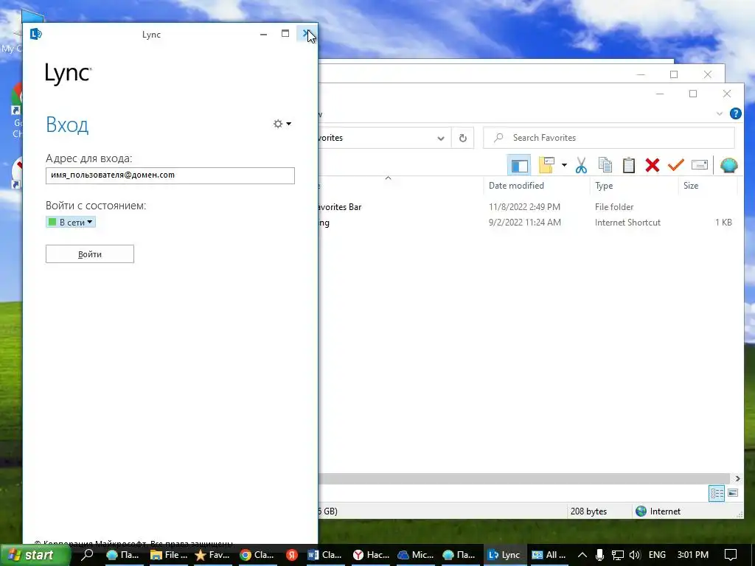The height and width of the screenshot is (566, 755).
Task: Sort by Type column header
Action: point(604,185)
